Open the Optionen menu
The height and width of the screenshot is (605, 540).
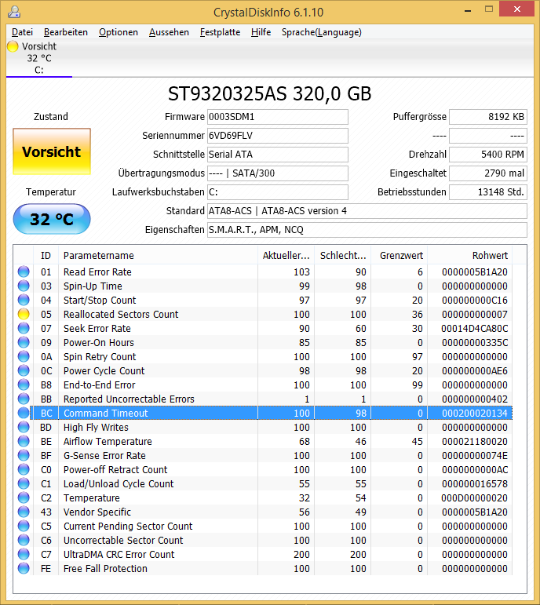coord(119,32)
